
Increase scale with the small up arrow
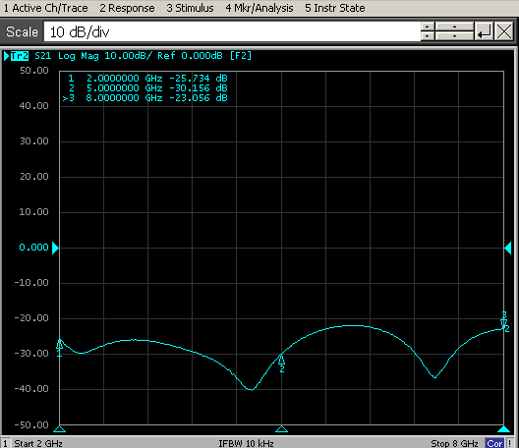tap(428, 27)
